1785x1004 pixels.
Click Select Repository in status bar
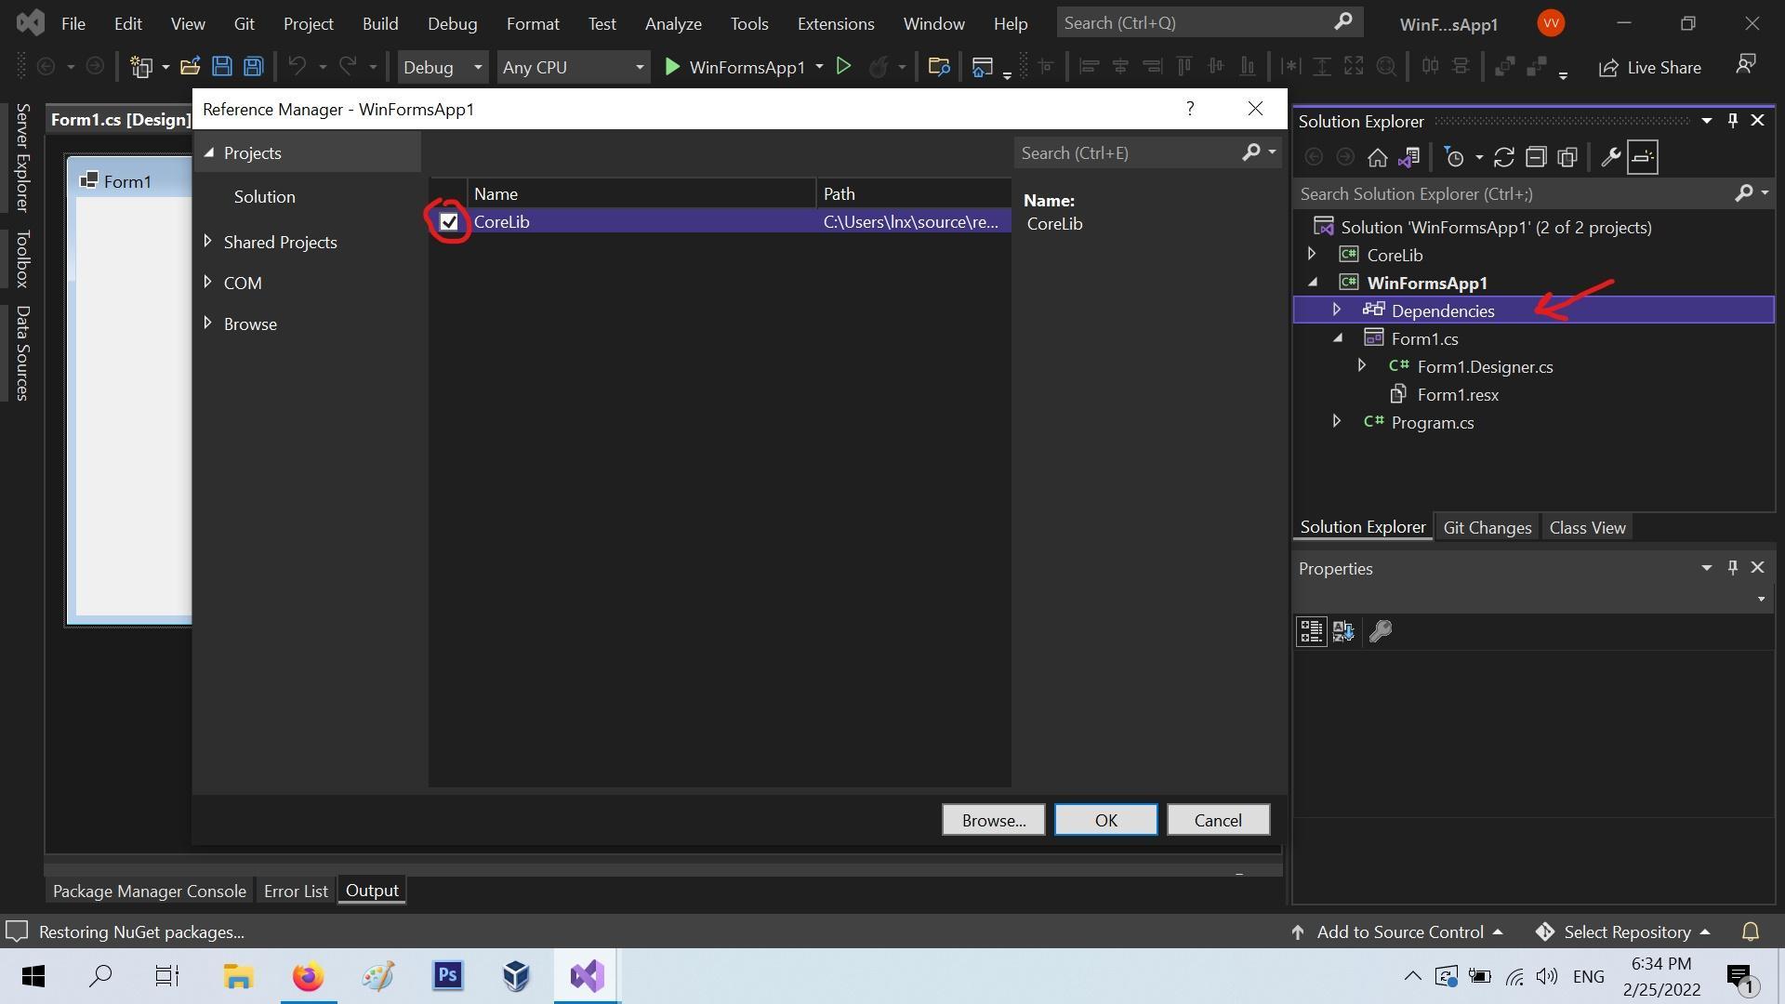(1623, 931)
